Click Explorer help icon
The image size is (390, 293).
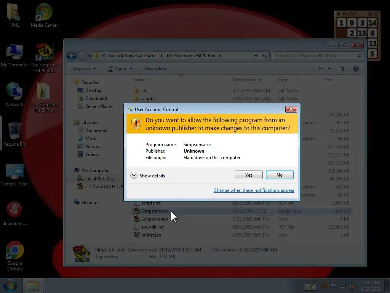pos(356,69)
